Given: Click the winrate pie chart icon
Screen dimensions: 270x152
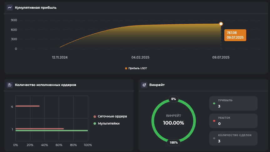Looking at the screenshot, I should point(144,85).
